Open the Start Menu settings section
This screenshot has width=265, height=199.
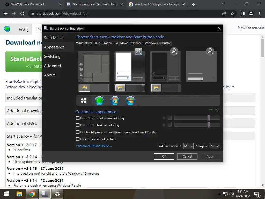point(53,38)
